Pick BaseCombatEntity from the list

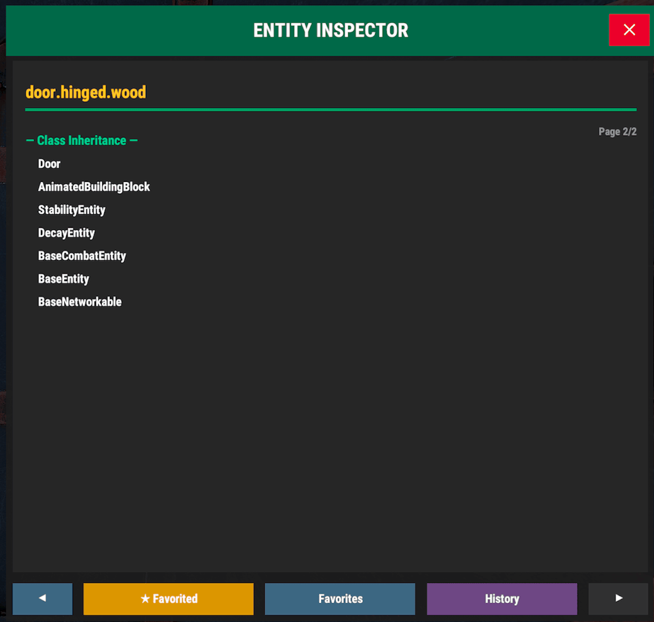(82, 256)
